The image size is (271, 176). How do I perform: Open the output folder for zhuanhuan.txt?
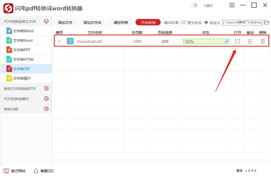(x=250, y=41)
